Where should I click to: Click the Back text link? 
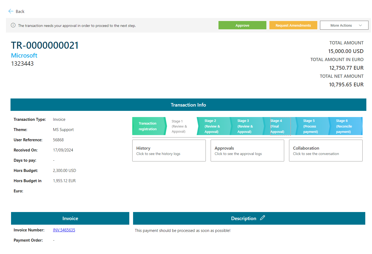(20, 11)
